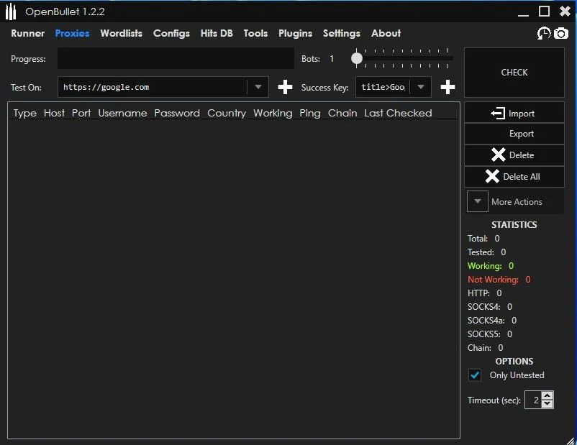Click the 'Not Working:' statistic label

tap(493, 280)
